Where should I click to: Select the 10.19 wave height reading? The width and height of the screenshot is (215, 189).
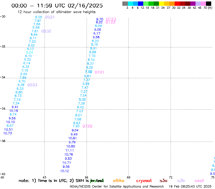[x=14, y=111]
